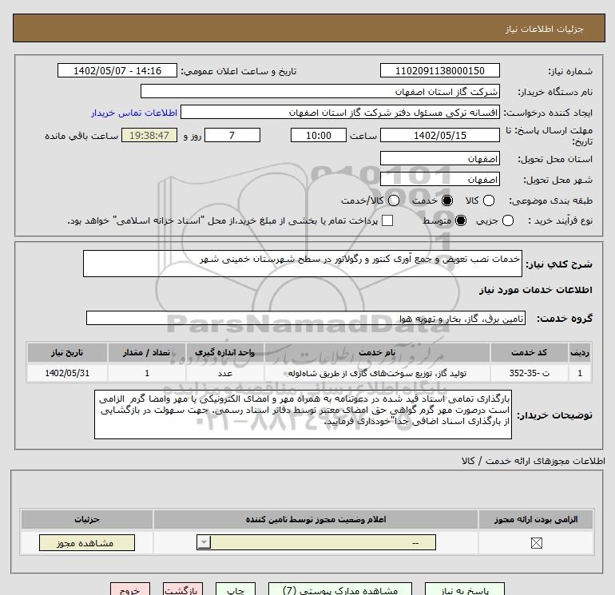Click the خروج exit button
Screen dimensions: 615x595
click(x=130, y=589)
